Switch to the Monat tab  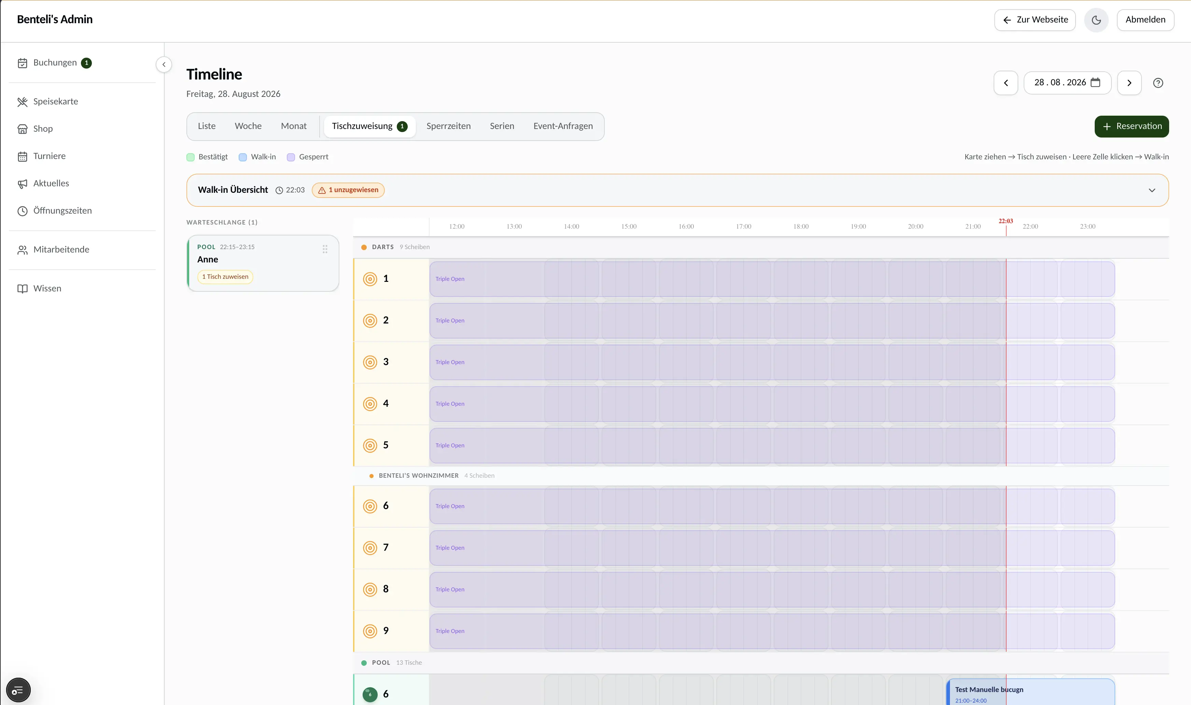pyautogui.click(x=294, y=126)
